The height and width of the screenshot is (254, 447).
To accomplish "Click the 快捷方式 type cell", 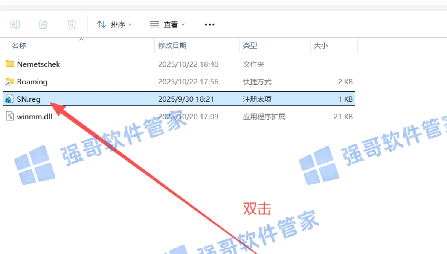I will 257,82.
